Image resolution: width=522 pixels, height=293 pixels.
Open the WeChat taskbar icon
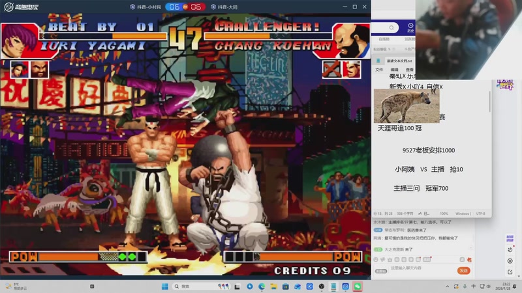[x=357, y=286]
